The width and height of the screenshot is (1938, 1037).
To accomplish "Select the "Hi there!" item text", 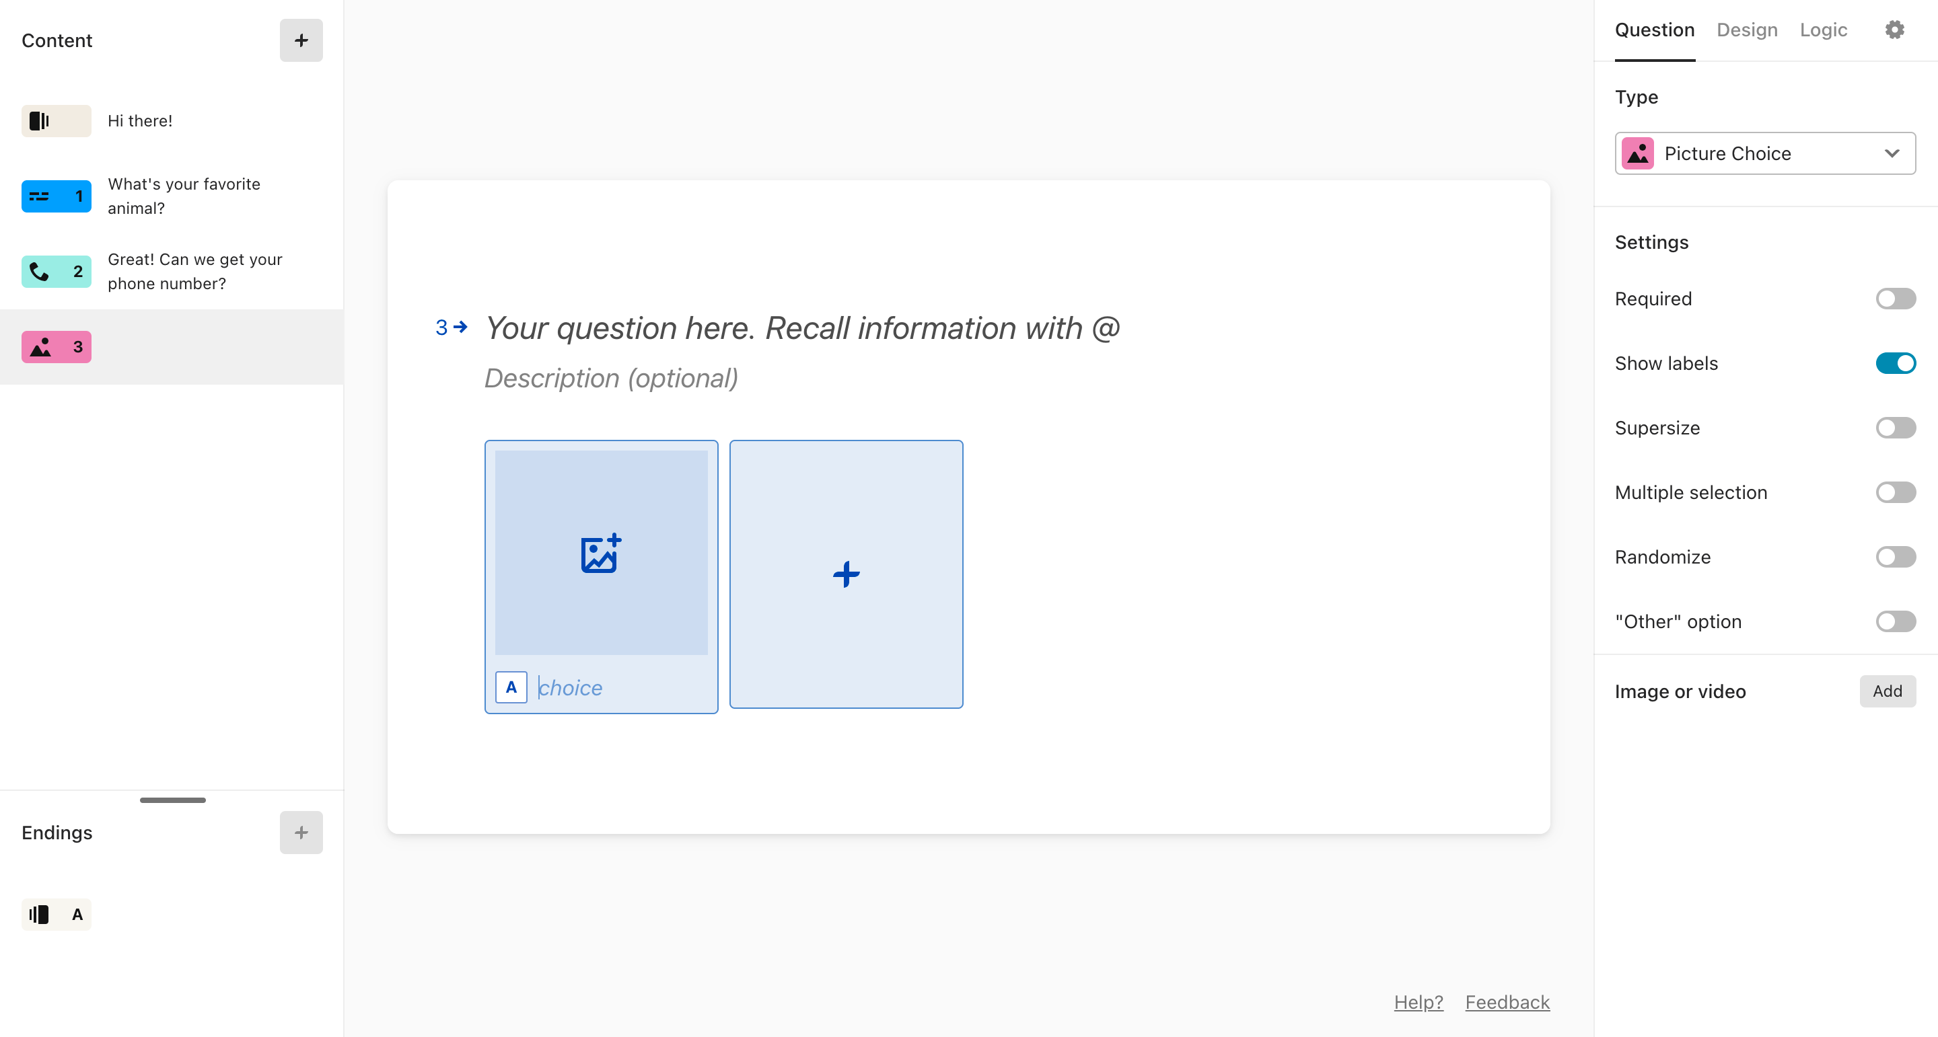I will click(140, 121).
